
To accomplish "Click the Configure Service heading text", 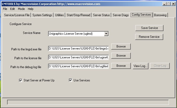I will click(21, 24).
